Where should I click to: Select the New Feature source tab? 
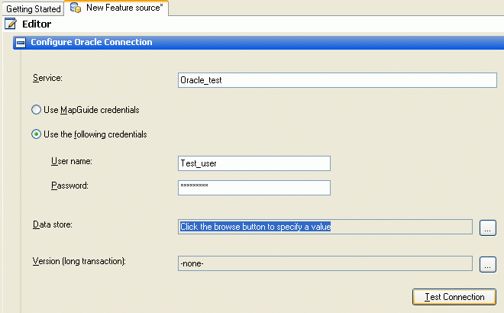click(x=116, y=8)
